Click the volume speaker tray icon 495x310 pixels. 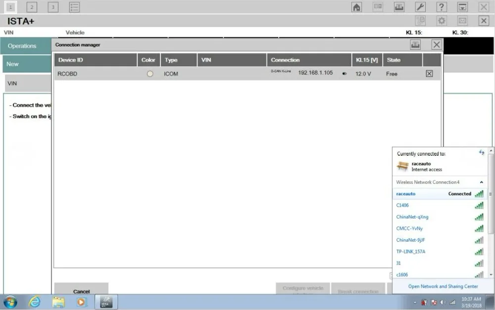[x=443, y=303]
